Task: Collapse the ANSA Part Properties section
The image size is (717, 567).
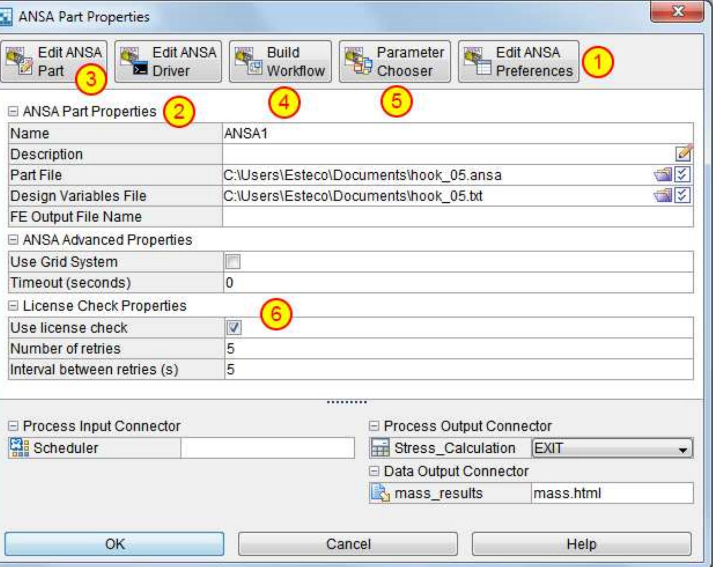Action: [x=13, y=111]
